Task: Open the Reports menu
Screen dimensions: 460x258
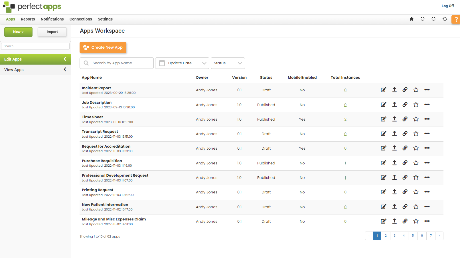Action: [28, 19]
